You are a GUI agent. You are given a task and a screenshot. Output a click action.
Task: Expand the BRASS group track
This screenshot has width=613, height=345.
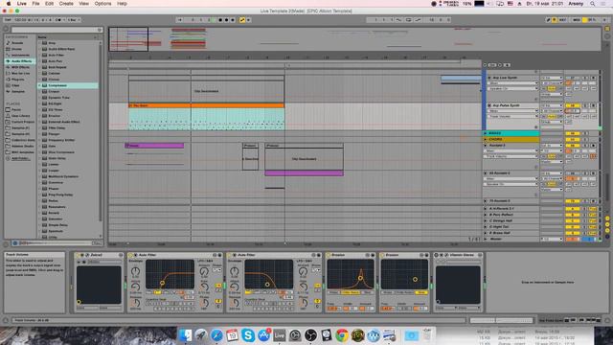[x=486, y=133]
